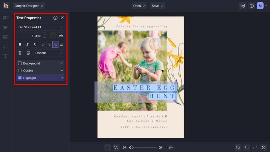Italicize the selected text
The height and width of the screenshot is (152, 270).
27,44
